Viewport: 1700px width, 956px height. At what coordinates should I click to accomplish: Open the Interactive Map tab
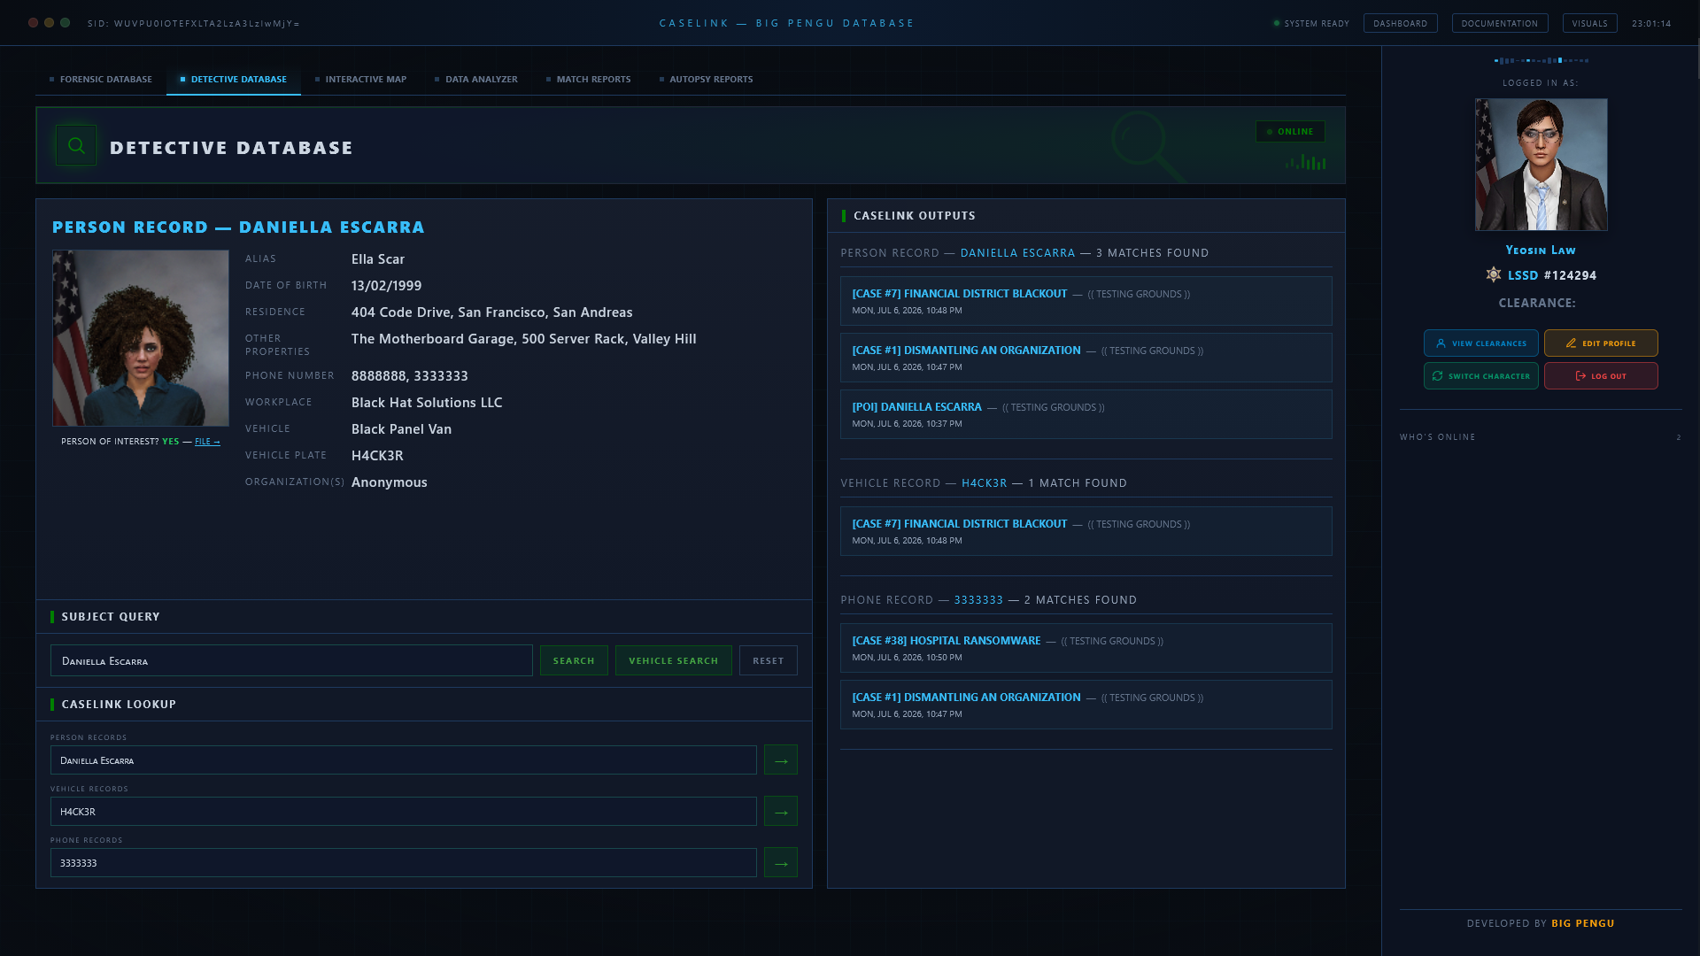click(x=361, y=80)
